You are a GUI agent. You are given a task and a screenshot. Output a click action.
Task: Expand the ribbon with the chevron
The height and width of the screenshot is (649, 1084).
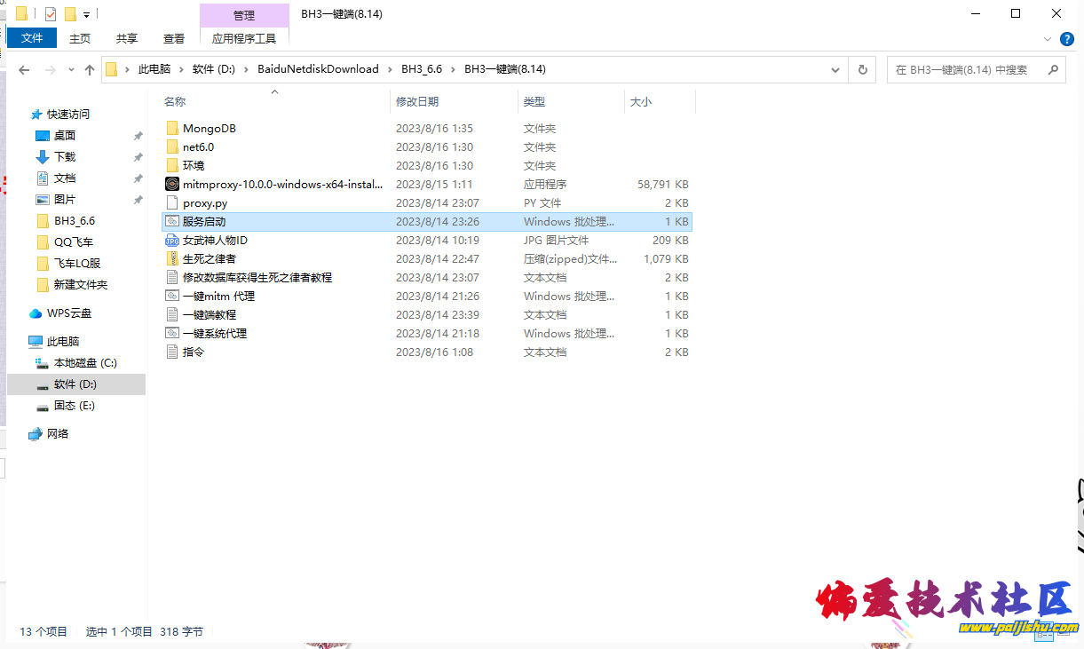point(1048,39)
